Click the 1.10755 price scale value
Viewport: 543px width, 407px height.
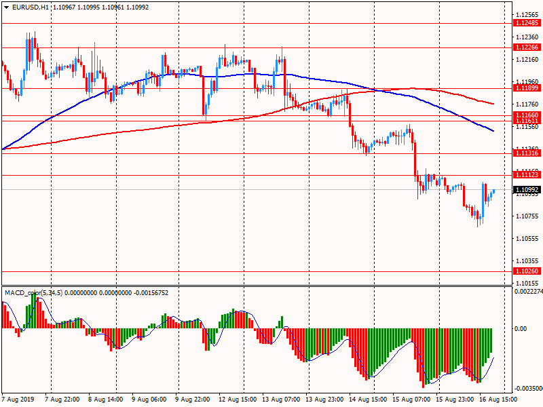pyautogui.click(x=527, y=216)
